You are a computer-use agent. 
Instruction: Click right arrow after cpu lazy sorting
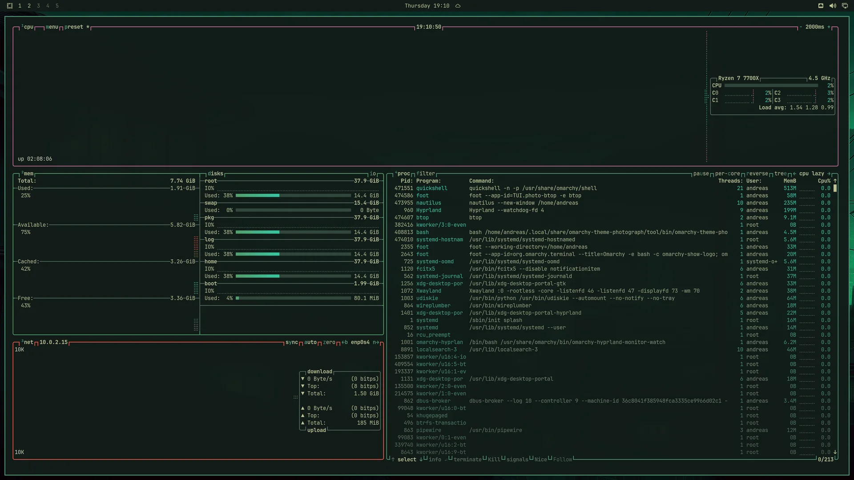[x=829, y=174]
